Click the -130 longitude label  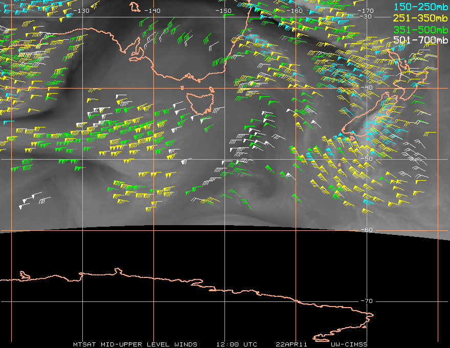point(81,11)
